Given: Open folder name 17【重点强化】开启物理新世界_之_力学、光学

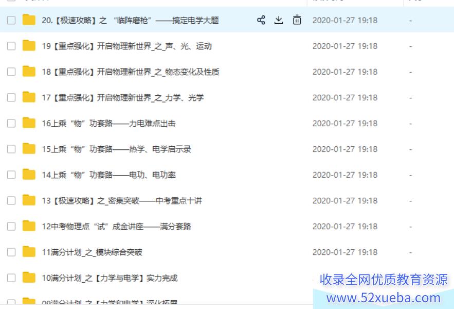Looking at the screenshot, I should [x=123, y=97].
